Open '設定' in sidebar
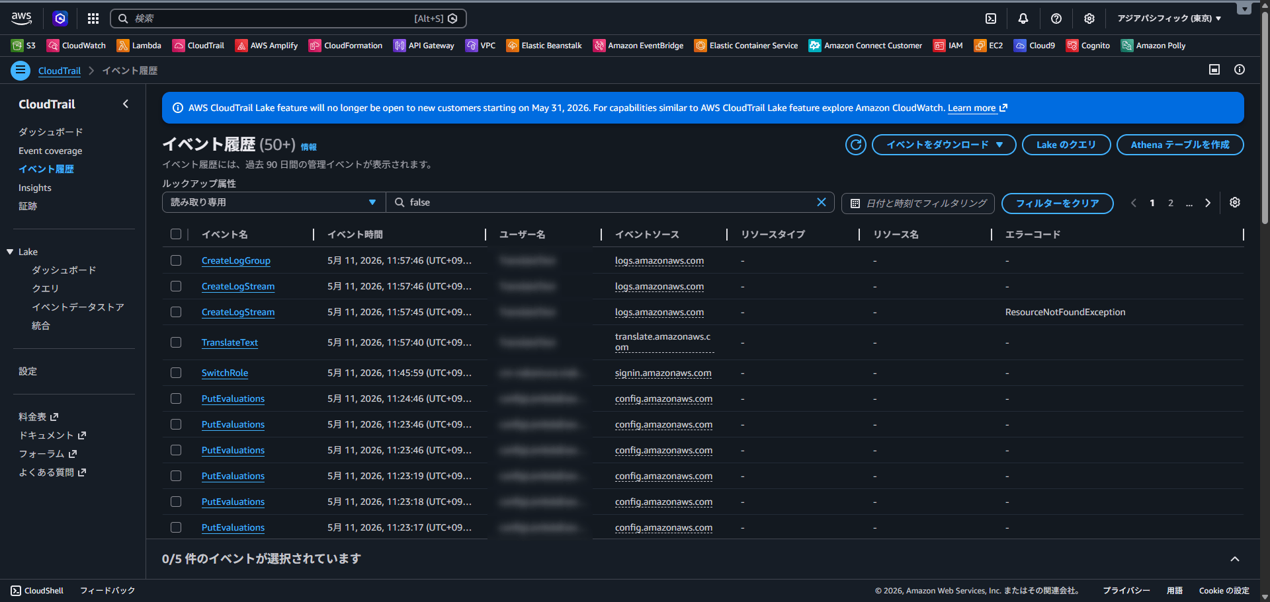Image resolution: width=1270 pixels, height=602 pixels. coord(28,371)
